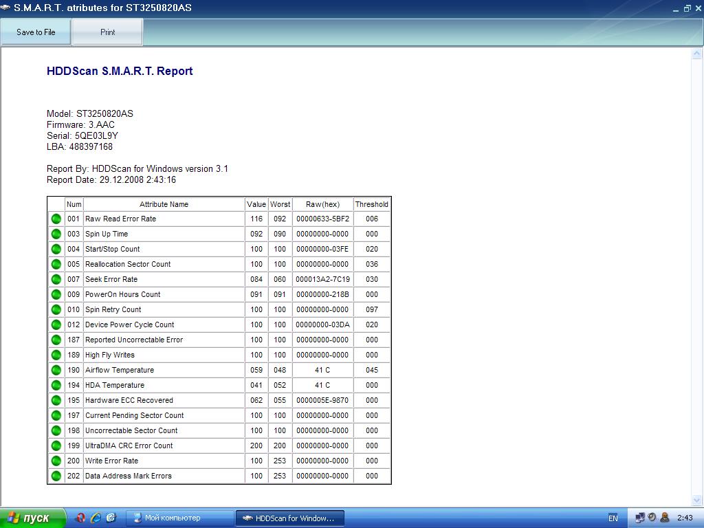Click the HDDScan drive icon in title bar
Viewport: 704px width, 528px height.
click(6, 8)
